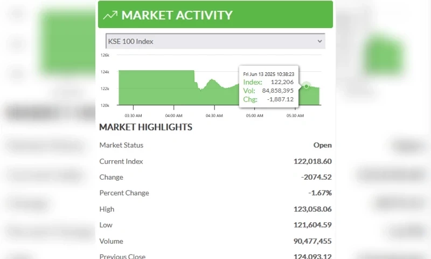Select the Market Status row label

tap(121, 145)
